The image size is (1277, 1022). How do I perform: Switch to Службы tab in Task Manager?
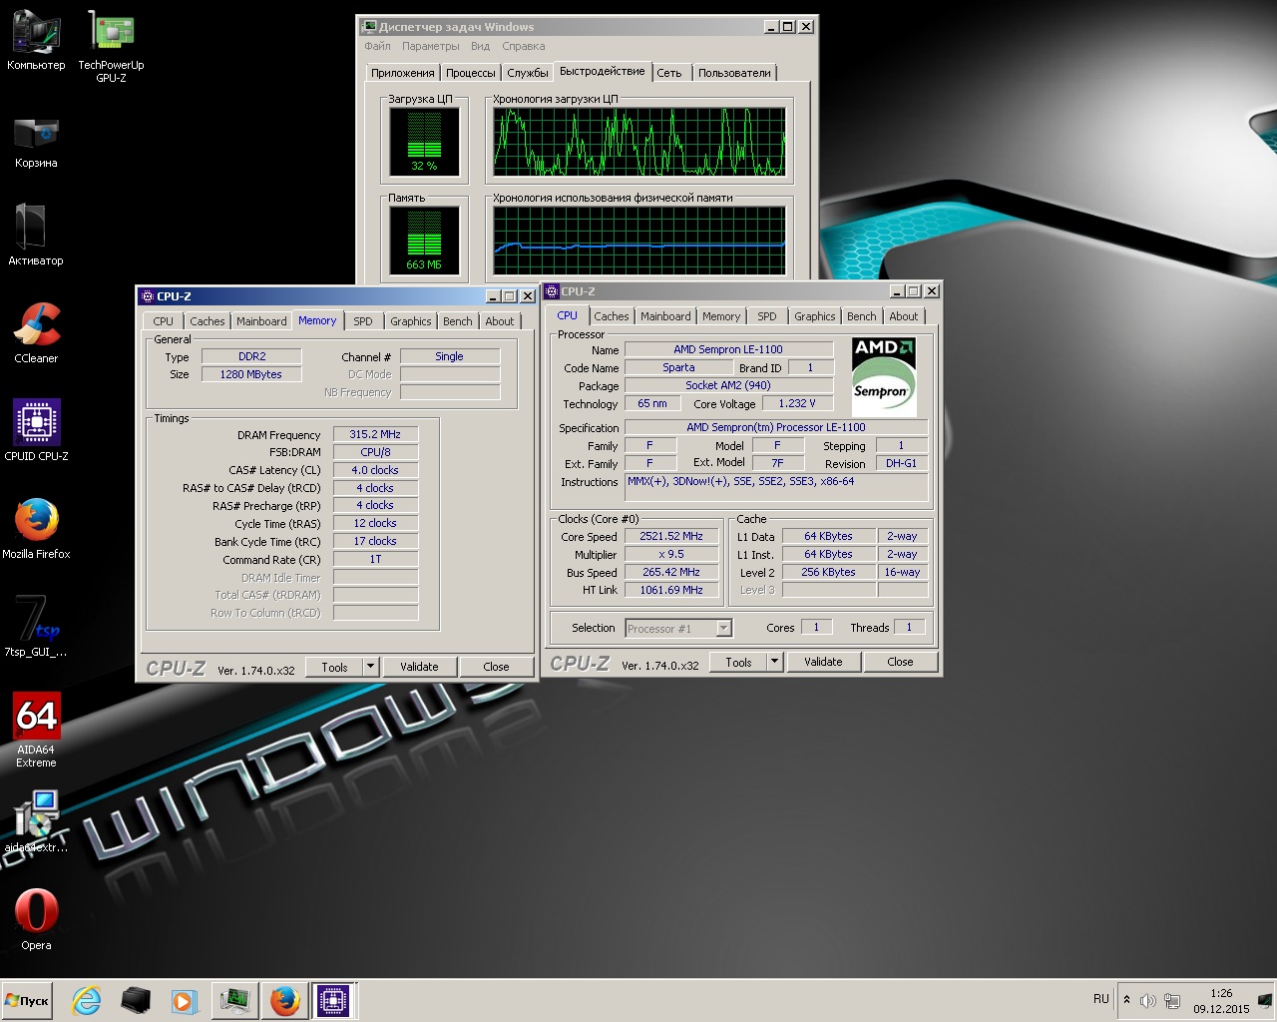527,73
